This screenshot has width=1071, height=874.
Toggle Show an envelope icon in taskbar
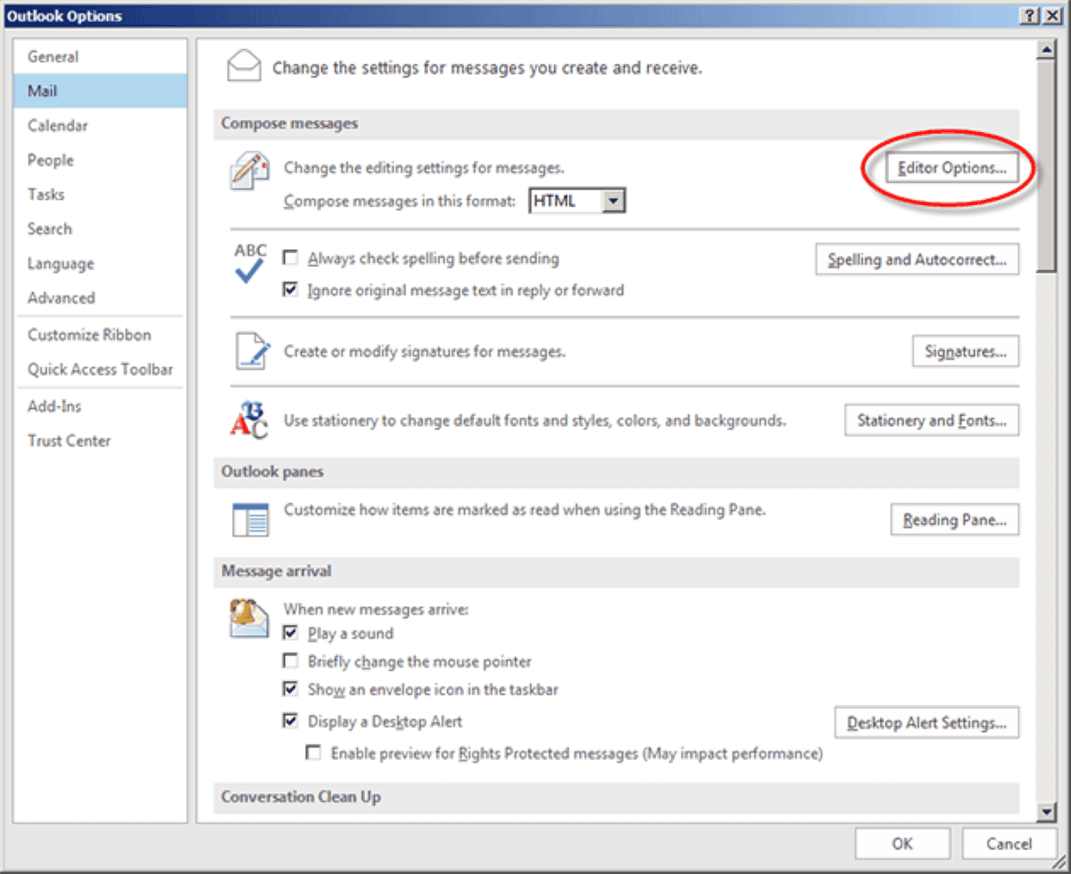(290, 689)
